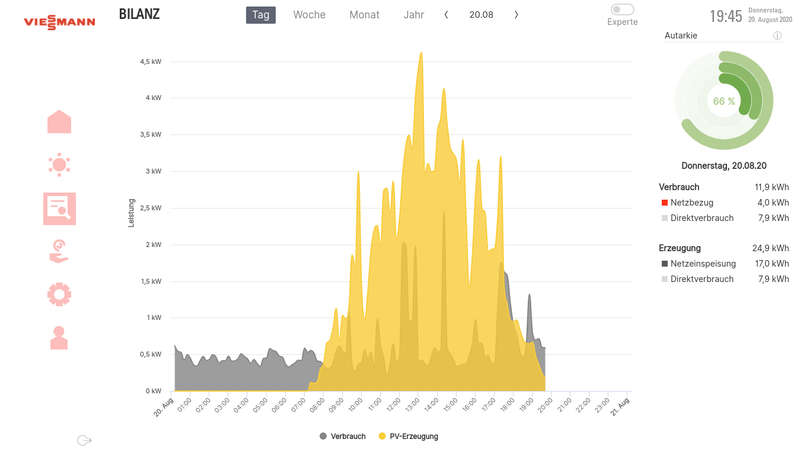Switch to the Tag tab
Screen dimensions: 810x455
261,15
